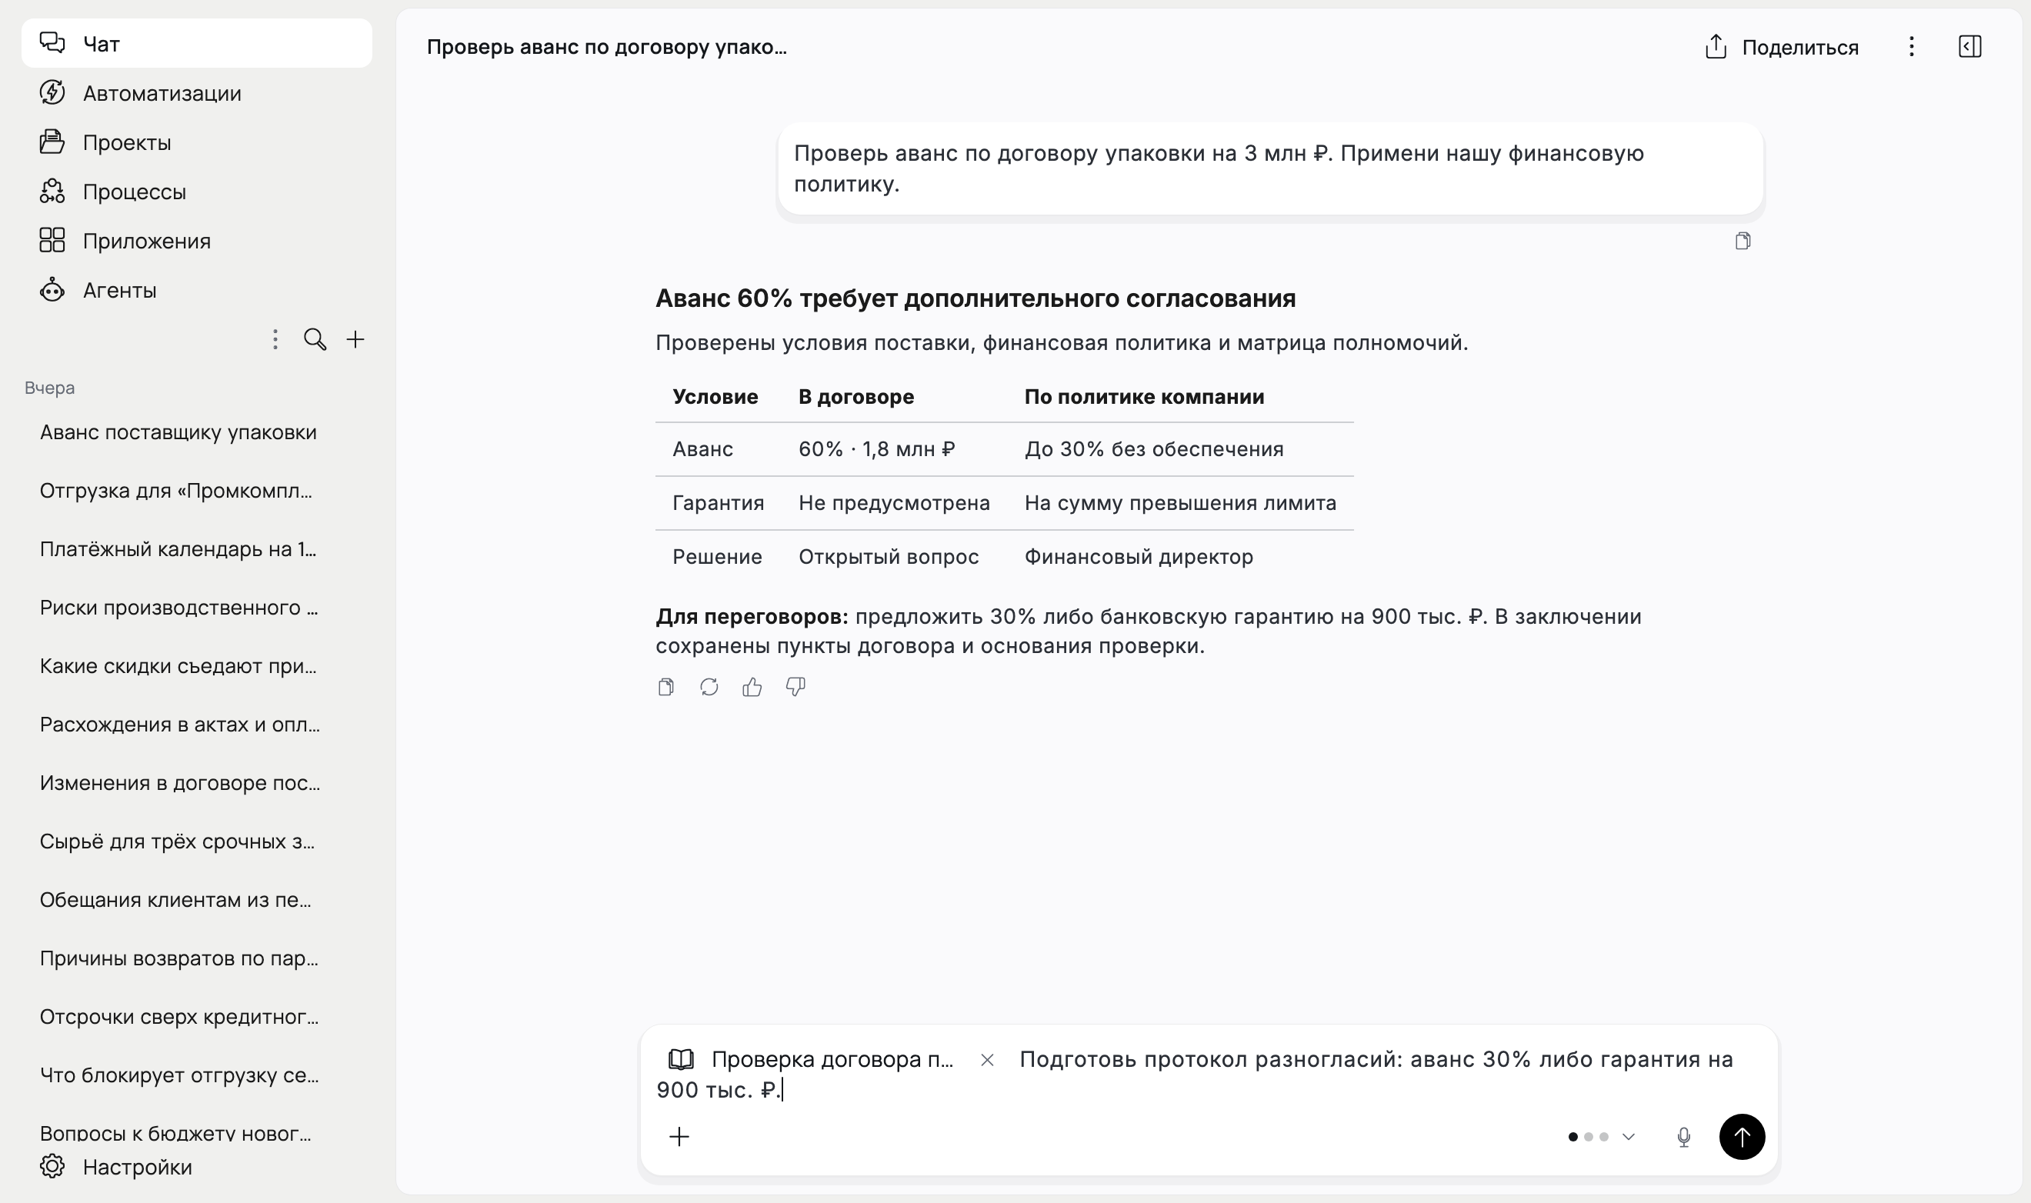The width and height of the screenshot is (2031, 1203).
Task: Click the conversation title in header
Action: click(x=606, y=47)
